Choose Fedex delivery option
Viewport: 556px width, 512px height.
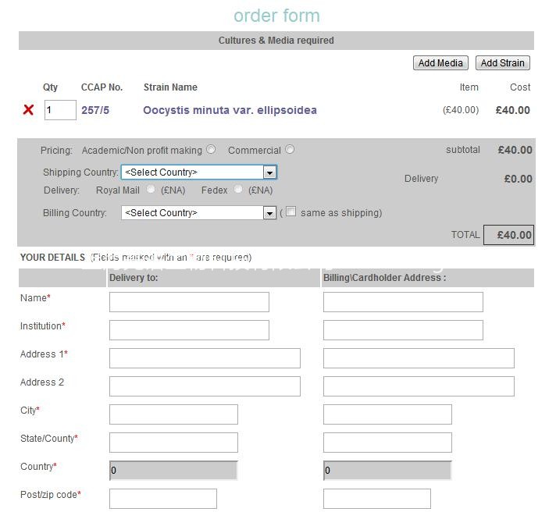coord(238,190)
